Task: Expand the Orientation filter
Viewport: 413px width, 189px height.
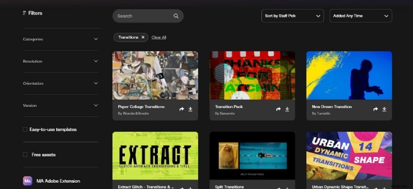Action: pyautogui.click(x=60, y=83)
